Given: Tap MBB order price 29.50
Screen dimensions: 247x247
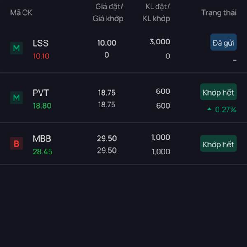Looking at the screenshot, I should point(107,138).
